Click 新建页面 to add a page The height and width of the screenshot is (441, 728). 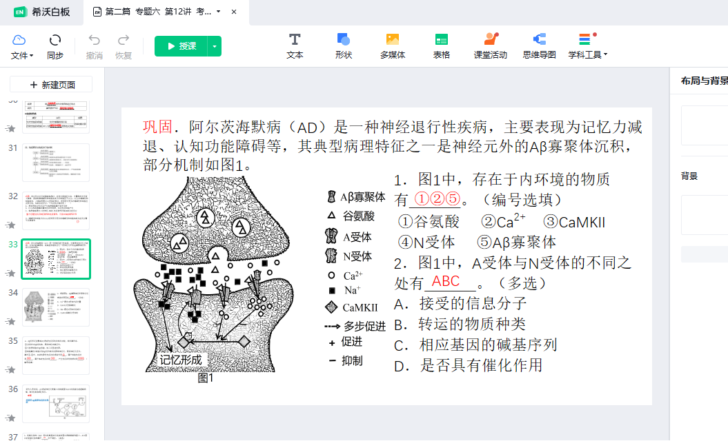click(51, 85)
